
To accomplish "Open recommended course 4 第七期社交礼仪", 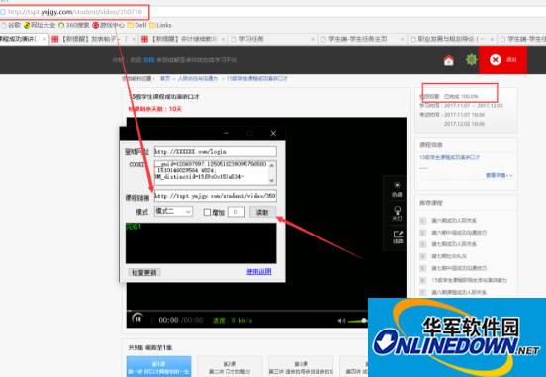I will [449, 256].
